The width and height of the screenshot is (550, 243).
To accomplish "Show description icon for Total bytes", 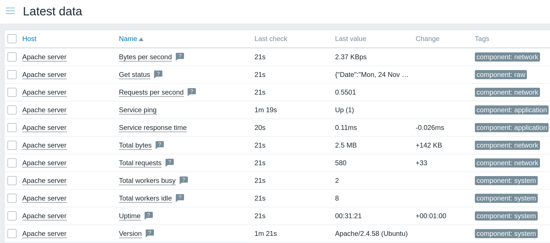I will [x=159, y=145].
